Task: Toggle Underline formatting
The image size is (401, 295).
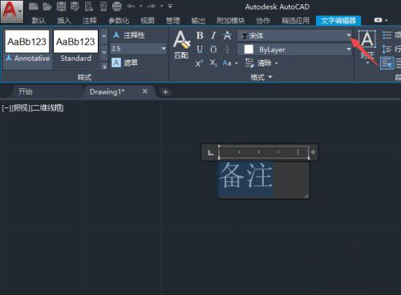Action: click(x=200, y=49)
